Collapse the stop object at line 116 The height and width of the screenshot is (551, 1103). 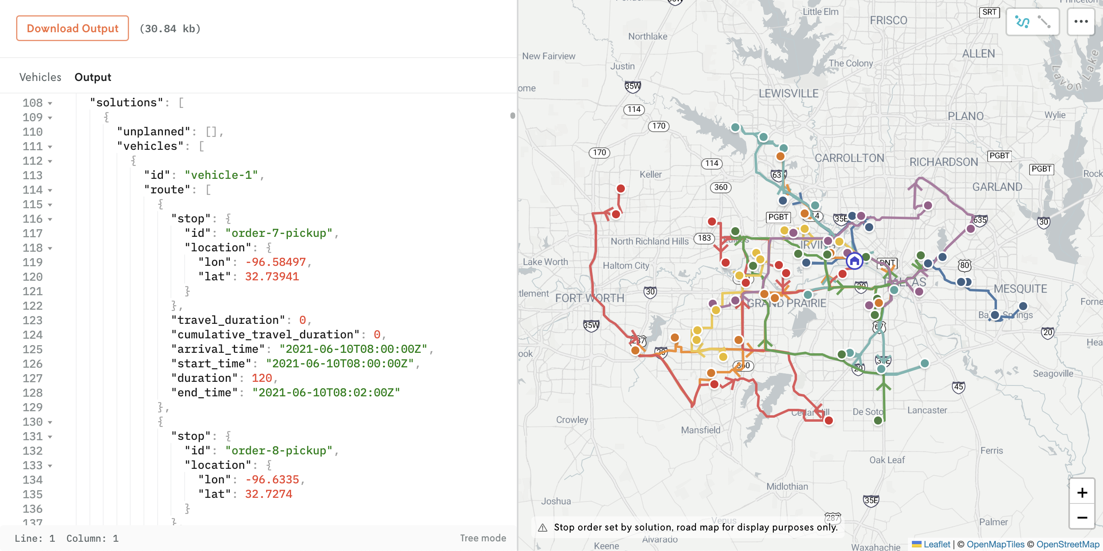click(50, 220)
